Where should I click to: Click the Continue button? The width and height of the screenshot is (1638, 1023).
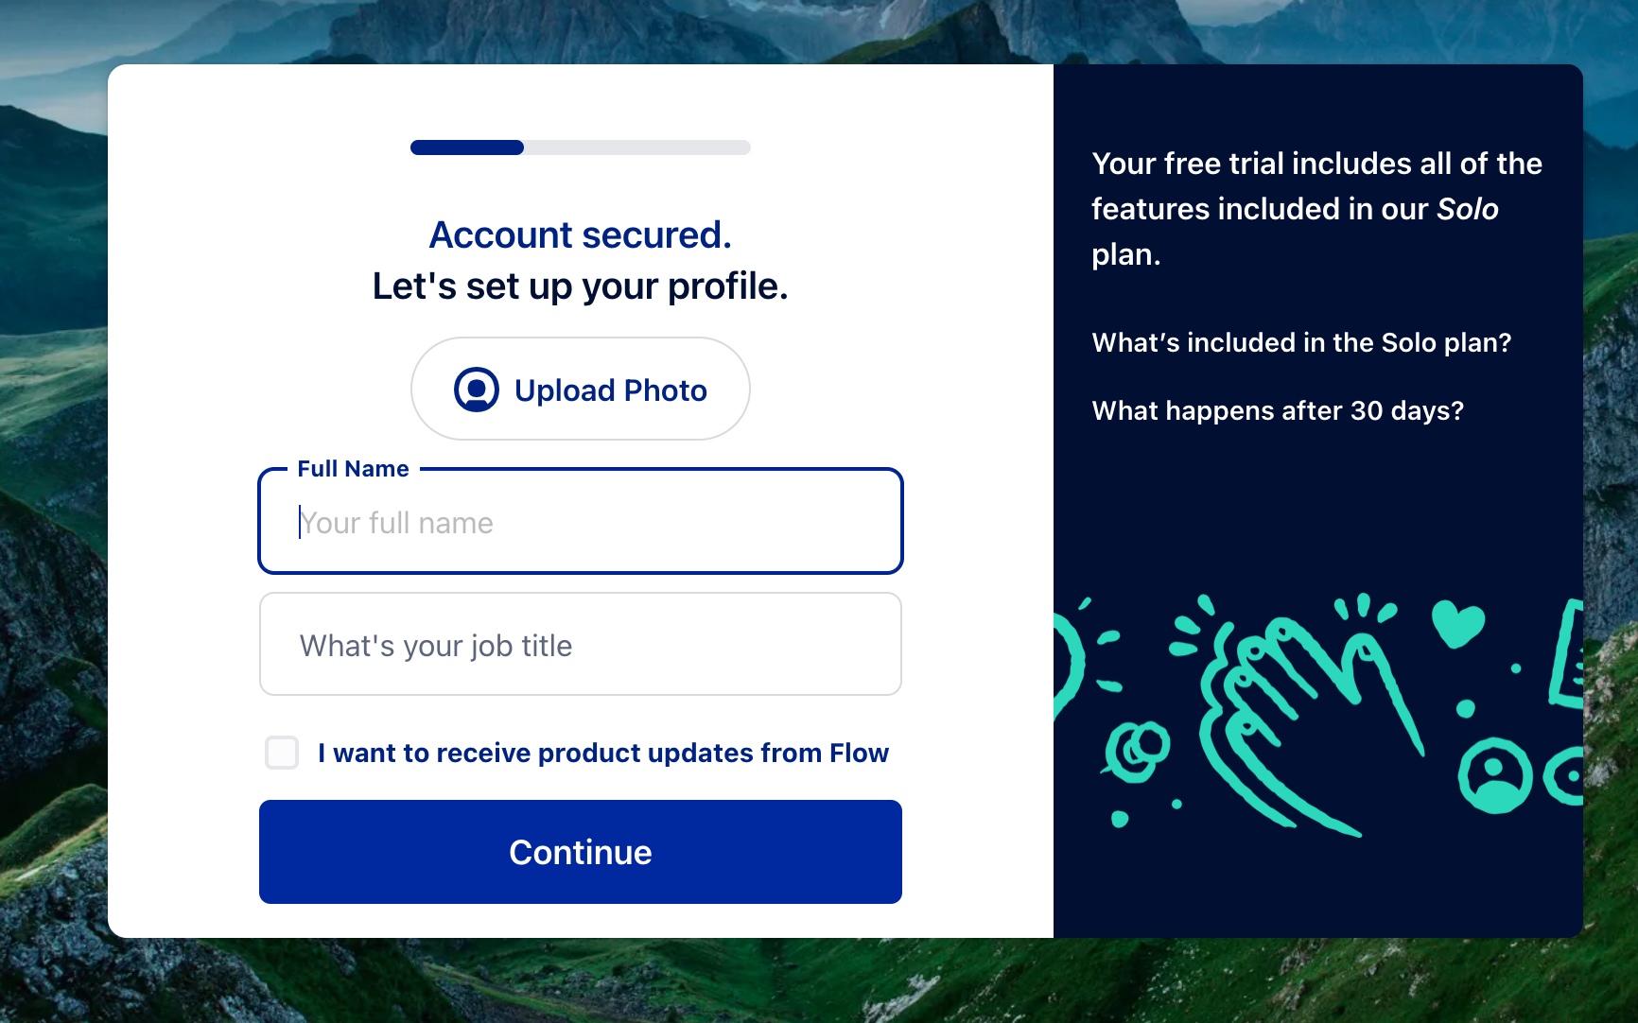[x=581, y=852]
